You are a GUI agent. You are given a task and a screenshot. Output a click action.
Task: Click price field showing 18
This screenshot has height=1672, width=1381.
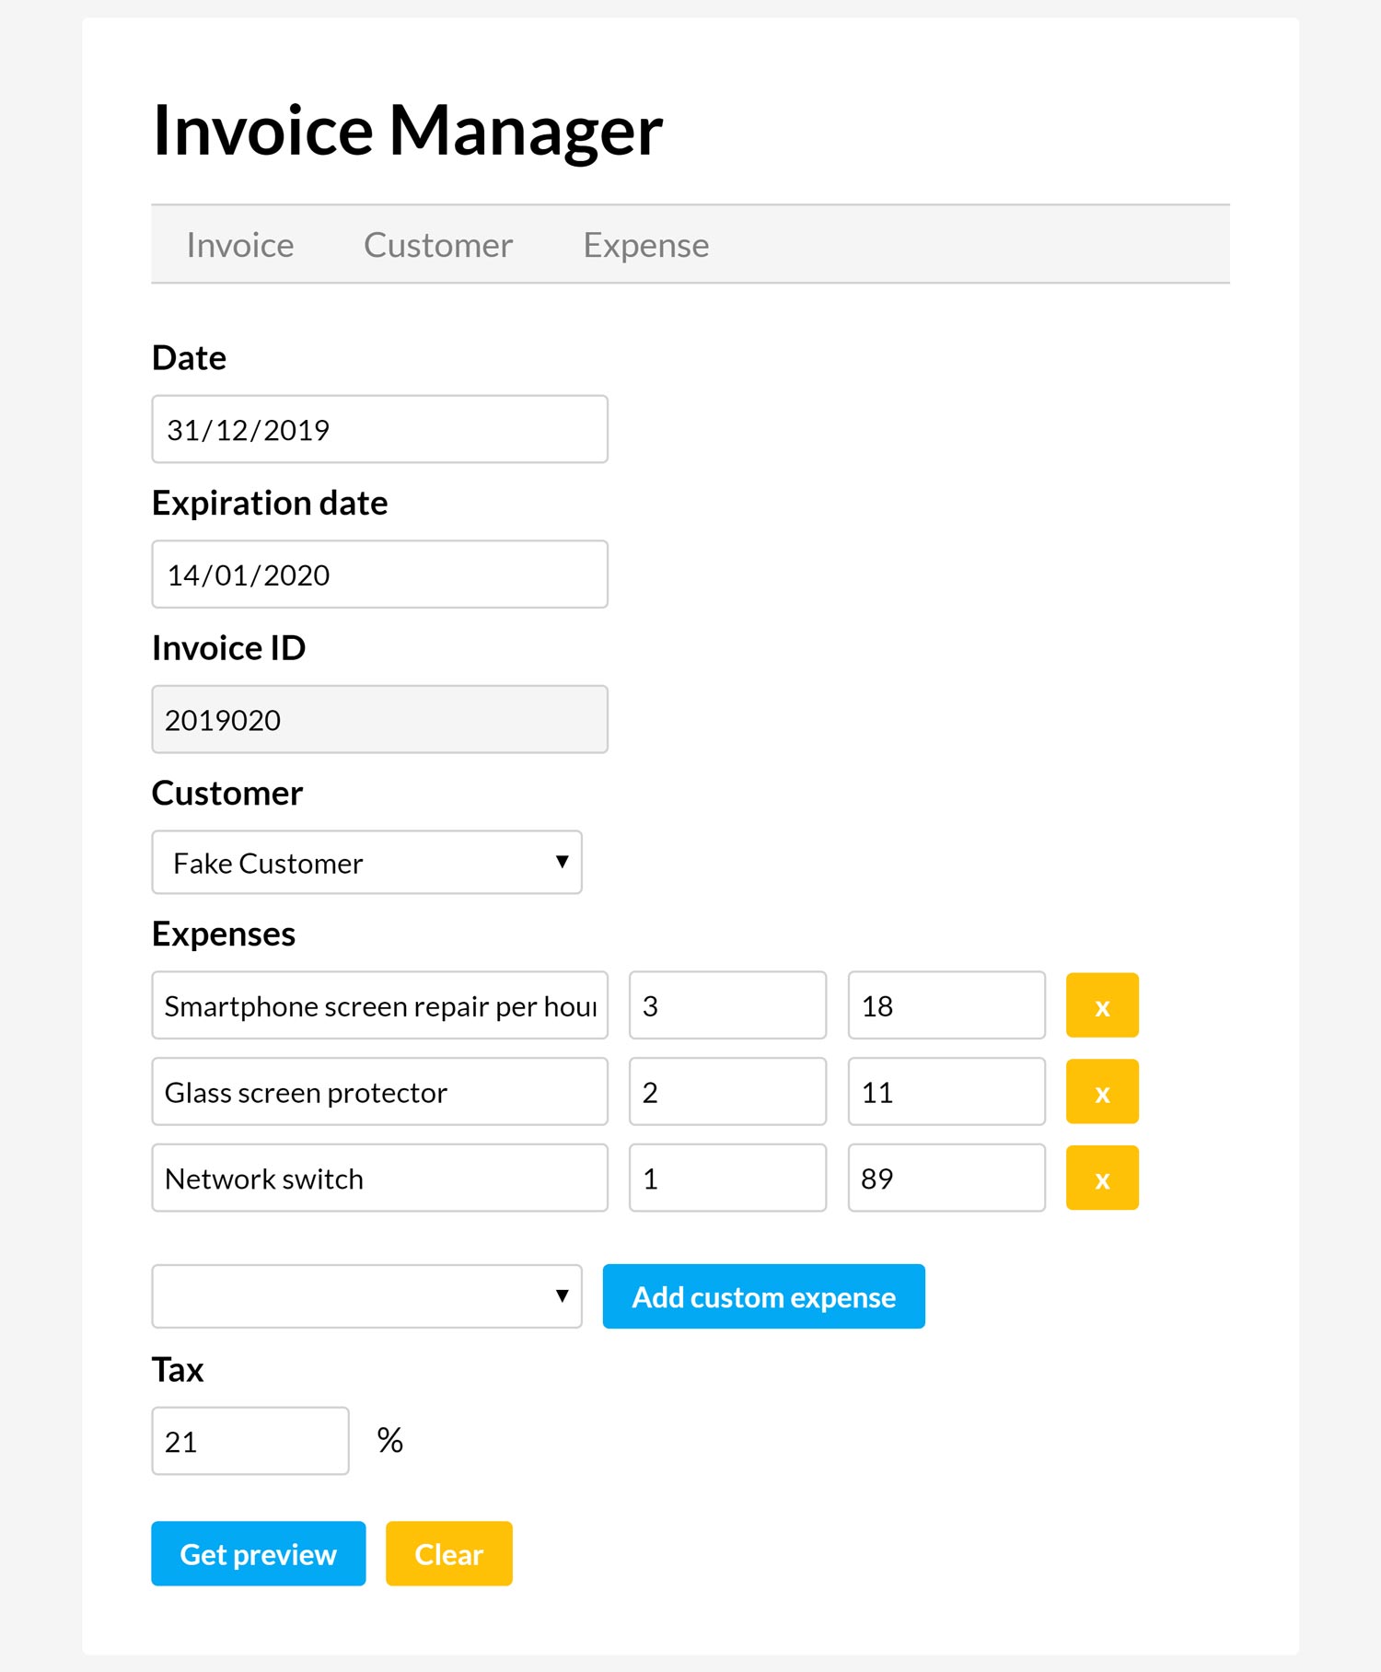coord(946,1005)
